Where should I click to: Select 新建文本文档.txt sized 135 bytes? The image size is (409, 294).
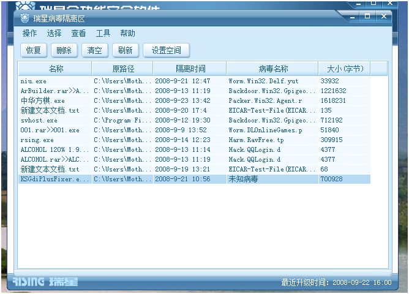pos(194,110)
